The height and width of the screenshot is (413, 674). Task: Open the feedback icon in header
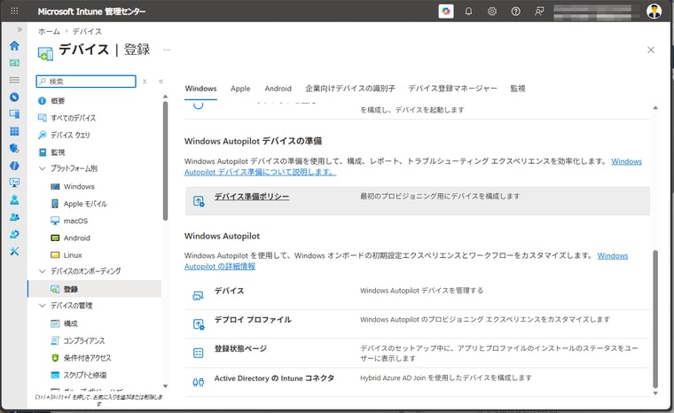click(x=539, y=12)
